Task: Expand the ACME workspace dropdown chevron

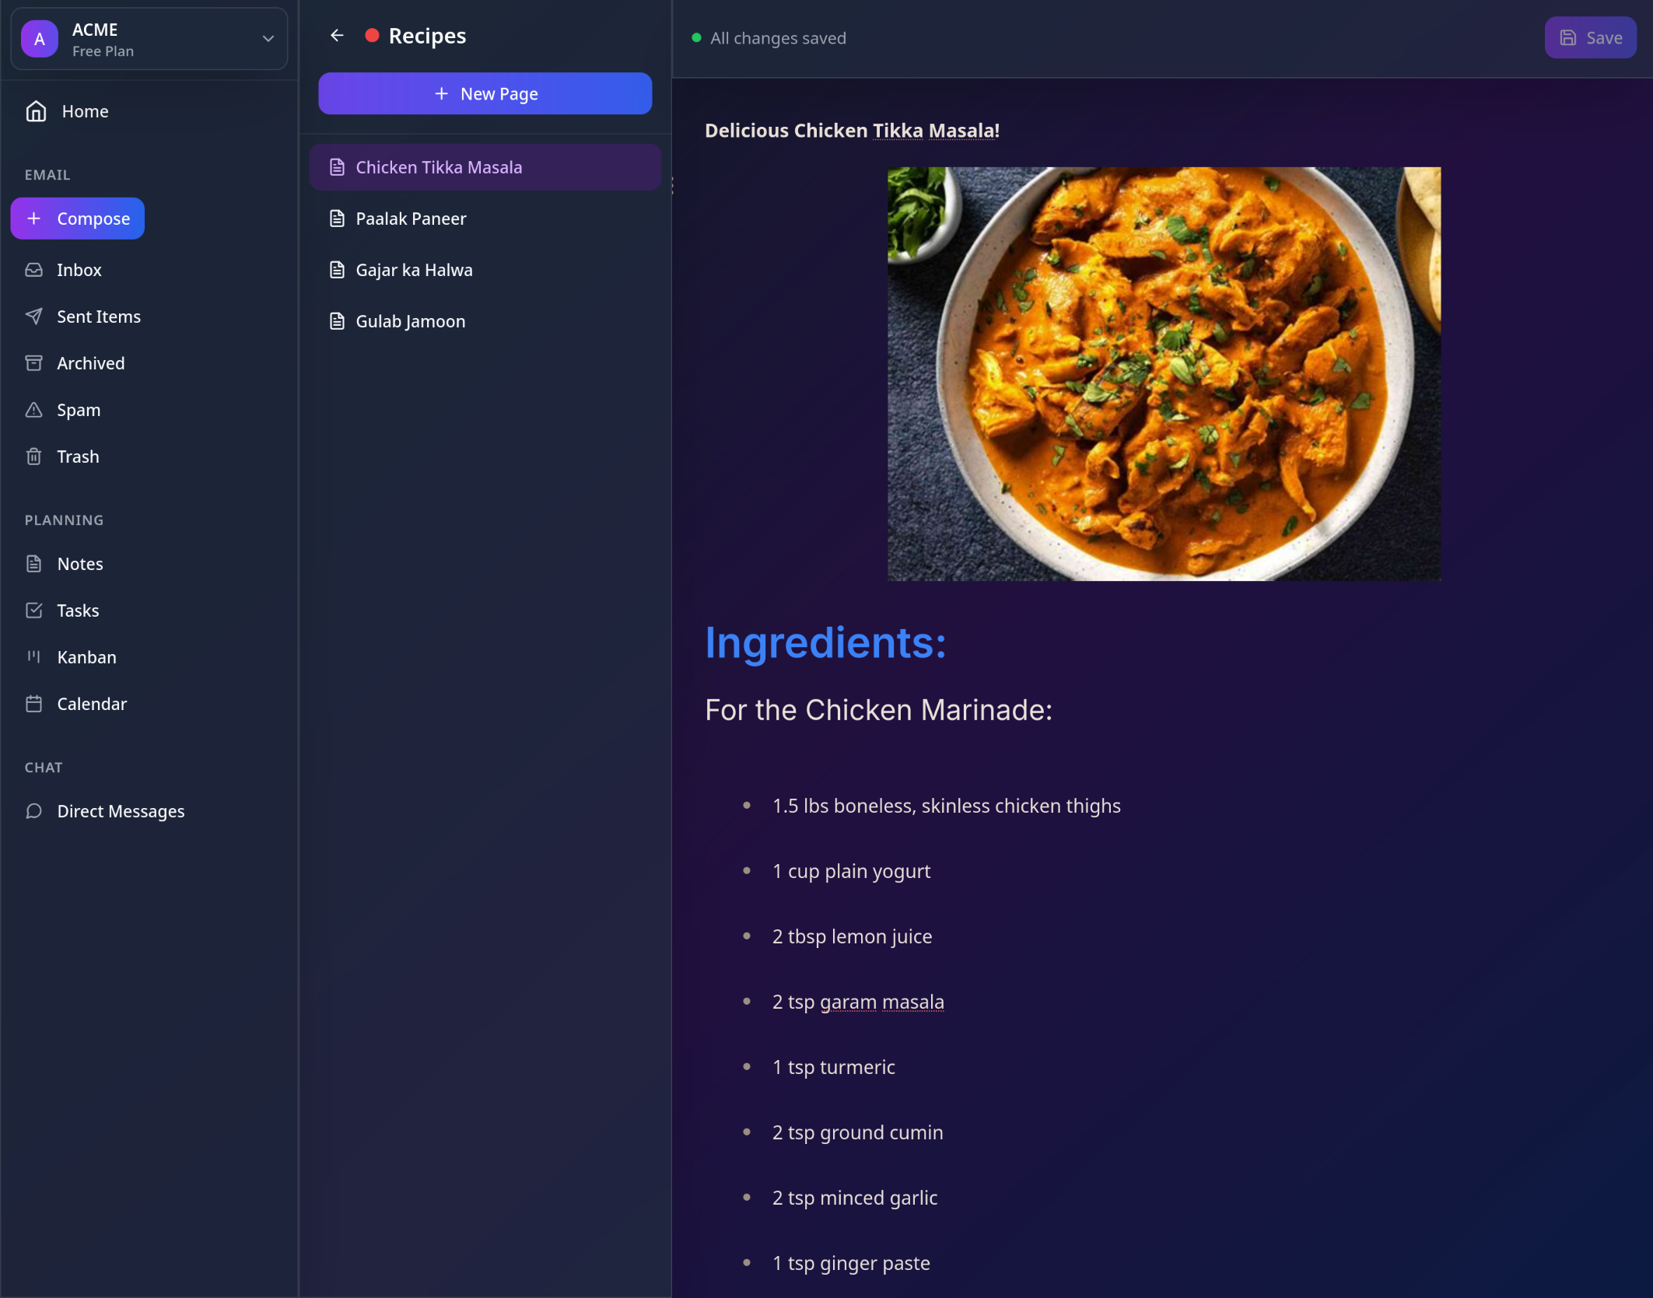Action: pyautogui.click(x=268, y=39)
